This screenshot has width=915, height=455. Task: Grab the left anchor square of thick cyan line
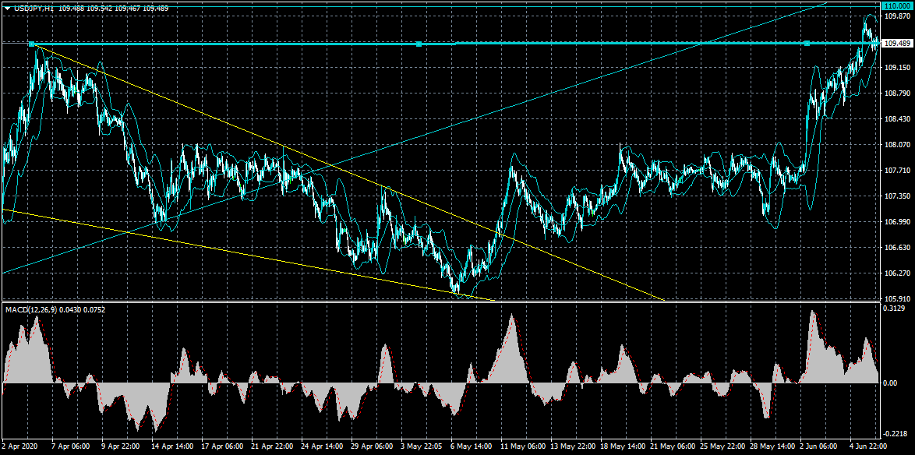point(31,44)
